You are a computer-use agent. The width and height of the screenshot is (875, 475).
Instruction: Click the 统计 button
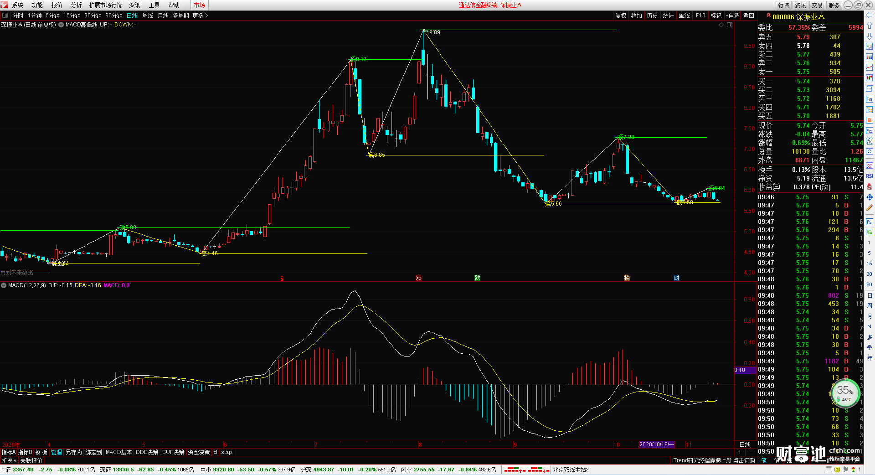668,15
